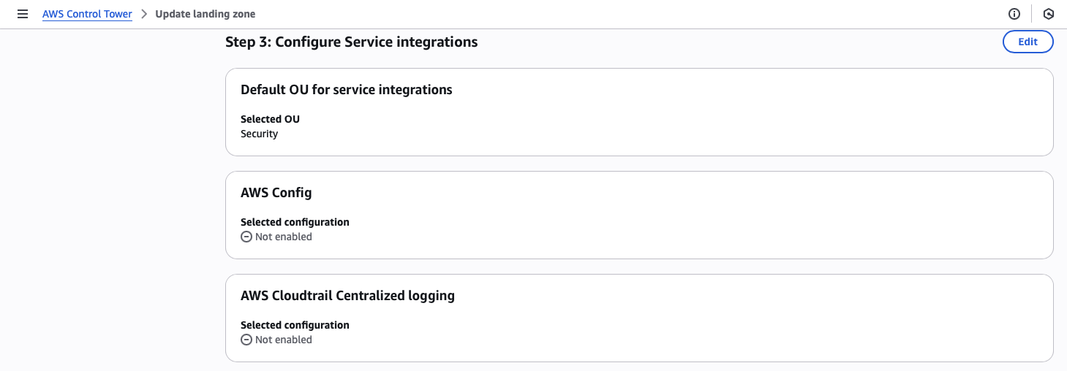Click Not enabled text under Cloudtrail logging

284,340
